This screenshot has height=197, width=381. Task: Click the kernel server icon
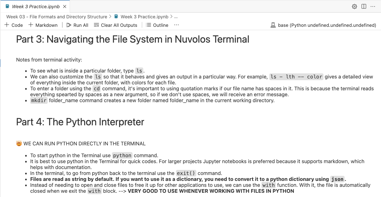pos(273,25)
